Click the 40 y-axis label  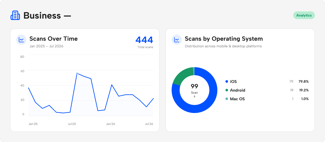[x=22, y=86]
